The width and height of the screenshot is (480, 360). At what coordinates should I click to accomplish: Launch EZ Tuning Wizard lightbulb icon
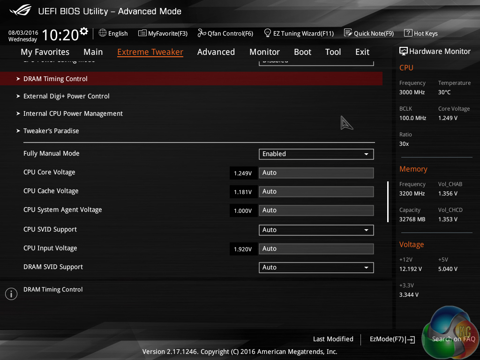pos(268,33)
